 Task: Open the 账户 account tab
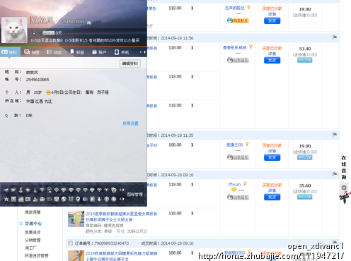(99, 52)
